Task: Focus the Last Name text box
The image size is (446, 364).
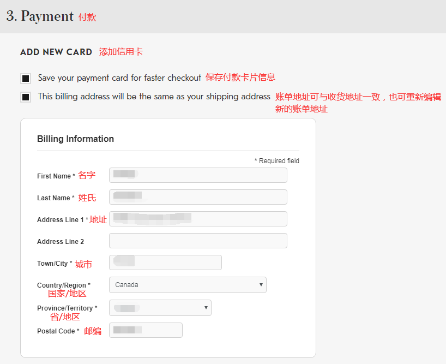Action: coord(198,197)
